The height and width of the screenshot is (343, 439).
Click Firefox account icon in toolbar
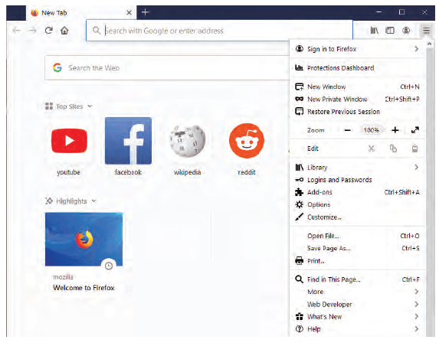pyautogui.click(x=406, y=30)
